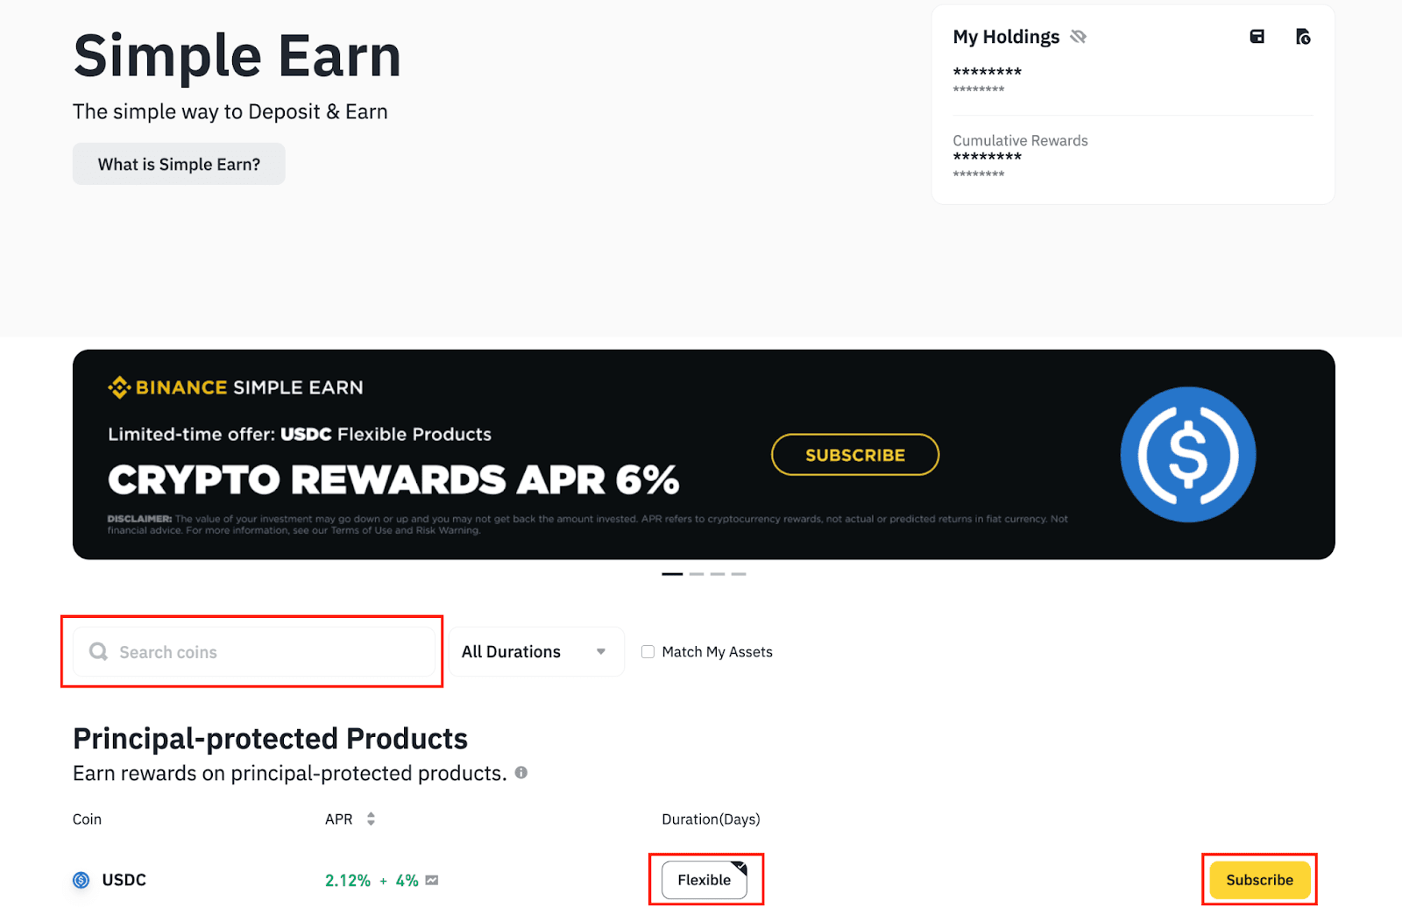Open the APR chart icon beside 4%

coord(432,880)
